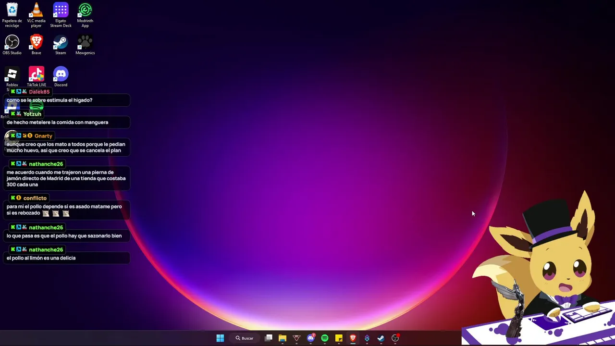This screenshot has height=346, width=615.
Task: Select the Discord desktop shortcut
Action: click(x=61, y=77)
